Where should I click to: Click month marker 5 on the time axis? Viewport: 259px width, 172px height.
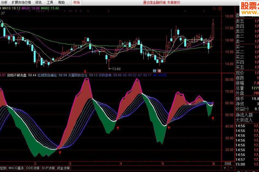tap(163, 164)
